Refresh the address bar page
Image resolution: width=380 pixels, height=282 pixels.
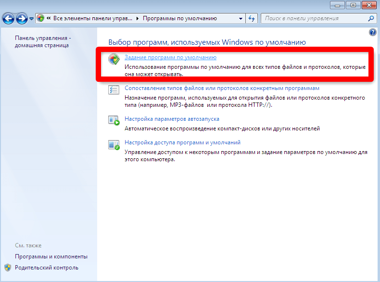pos(252,18)
